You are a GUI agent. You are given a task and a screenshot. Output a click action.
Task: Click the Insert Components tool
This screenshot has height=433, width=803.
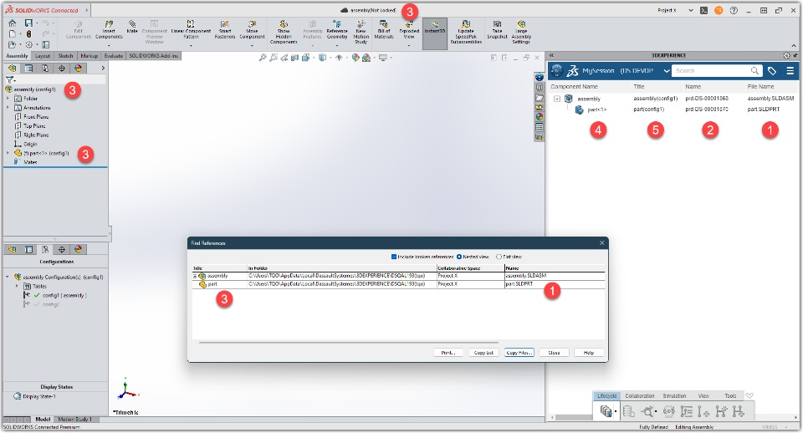tap(109, 30)
